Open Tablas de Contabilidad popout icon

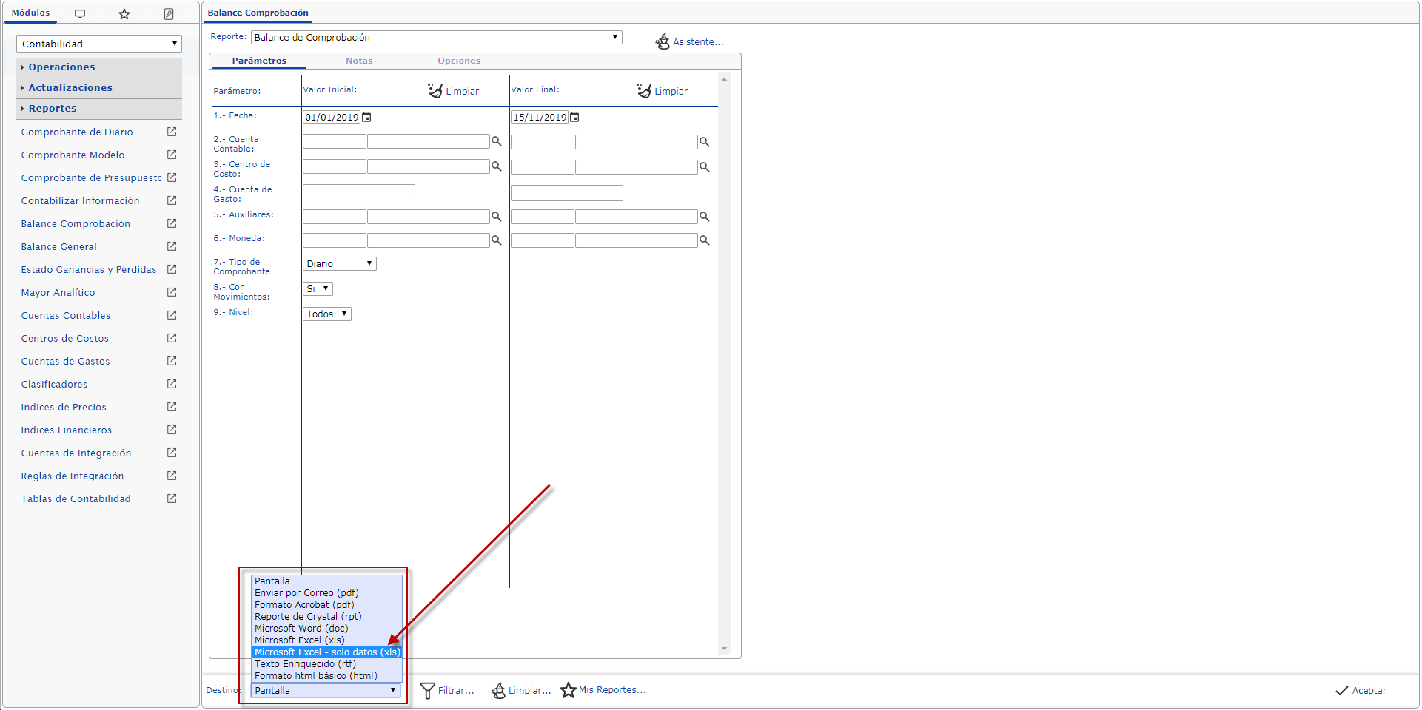pyautogui.click(x=172, y=498)
